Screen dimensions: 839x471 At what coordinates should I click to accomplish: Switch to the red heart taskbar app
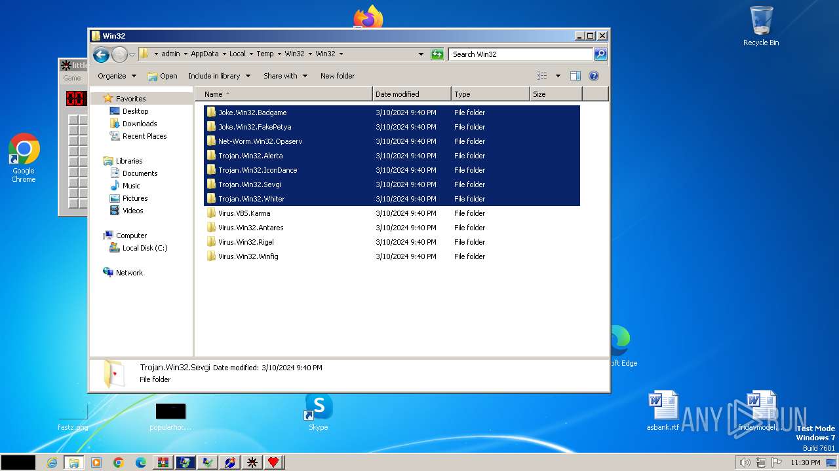point(273,462)
